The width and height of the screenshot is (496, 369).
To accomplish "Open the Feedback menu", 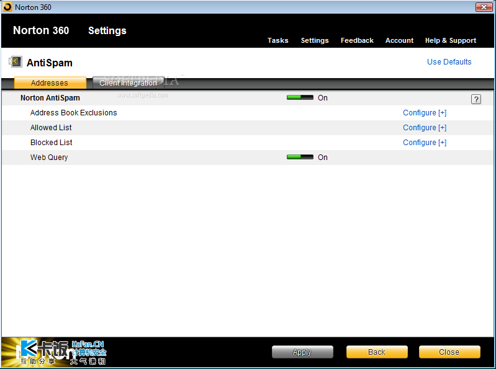I will point(357,40).
